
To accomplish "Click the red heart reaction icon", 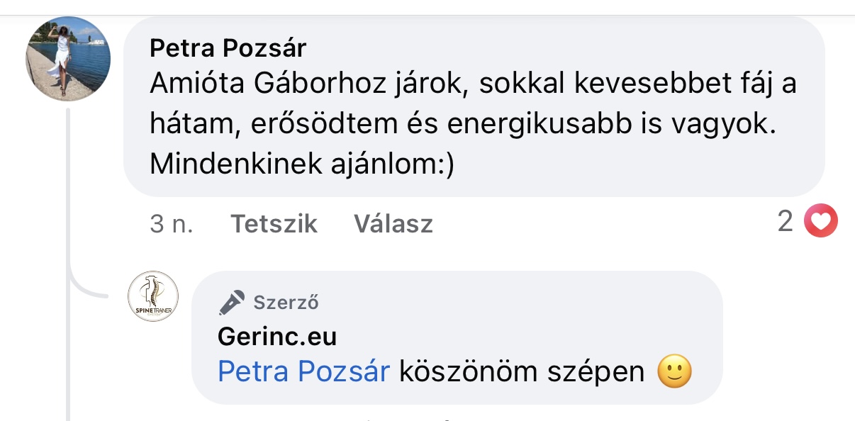I will point(820,223).
